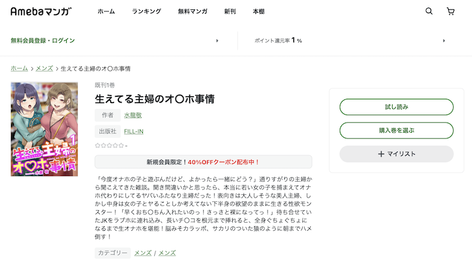Click first メンズ category link
The width and height of the screenshot is (472, 261).
[x=143, y=253]
